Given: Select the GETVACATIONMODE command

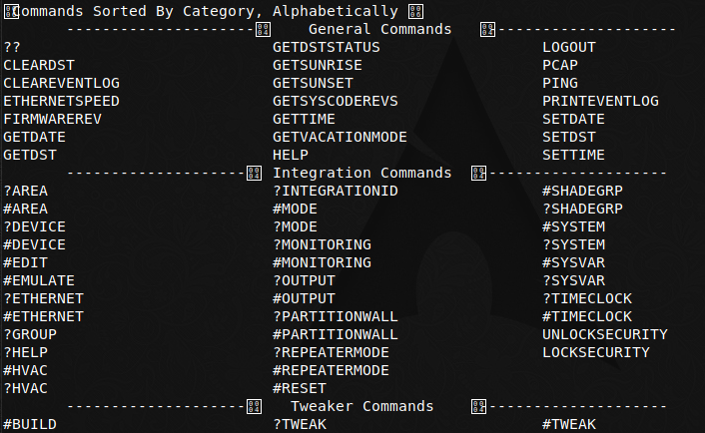Looking at the screenshot, I should 340,137.
